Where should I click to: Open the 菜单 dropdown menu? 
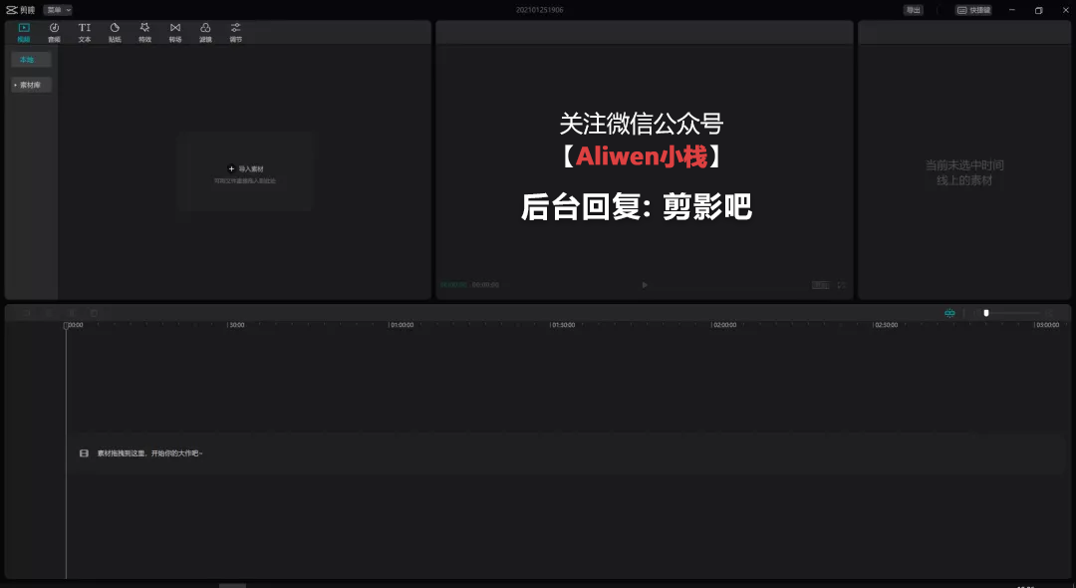click(58, 10)
